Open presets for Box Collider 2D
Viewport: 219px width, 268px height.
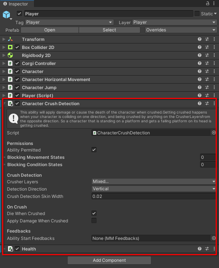click(207, 47)
